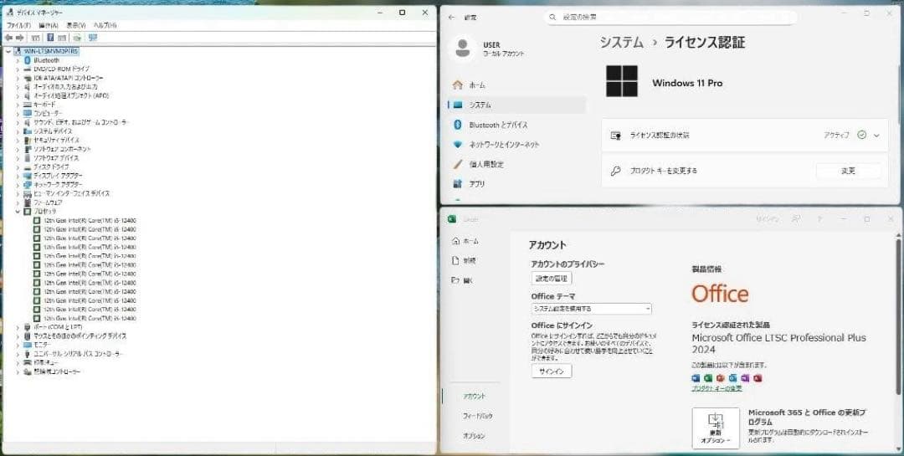Select the ソフトウェア コンポーネント row

click(57, 149)
